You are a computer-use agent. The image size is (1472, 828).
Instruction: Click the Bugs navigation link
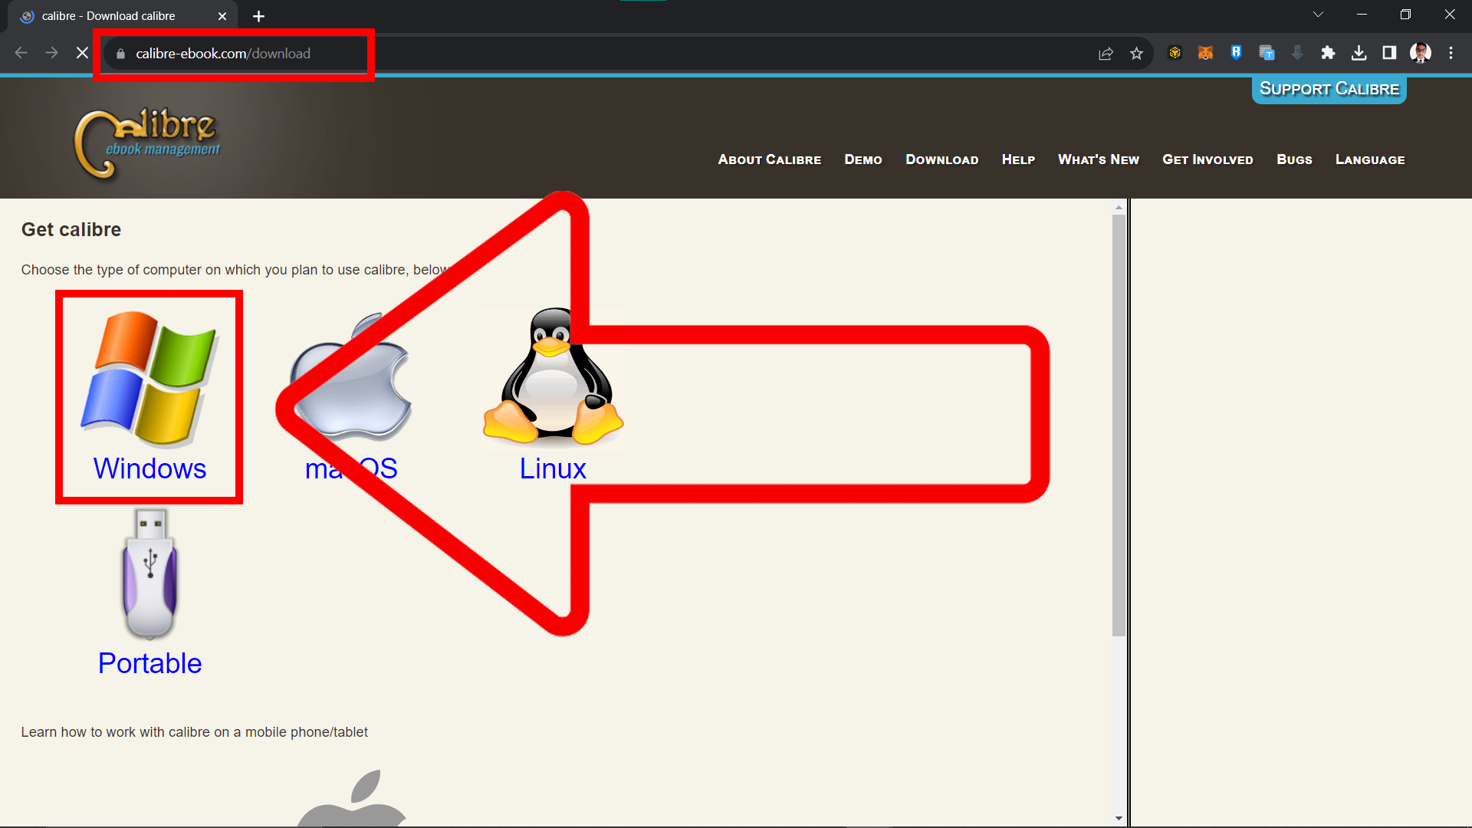[x=1294, y=159]
